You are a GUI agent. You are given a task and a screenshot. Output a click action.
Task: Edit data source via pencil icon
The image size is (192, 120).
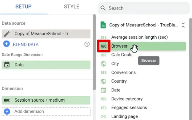pyautogui.click(x=7, y=34)
